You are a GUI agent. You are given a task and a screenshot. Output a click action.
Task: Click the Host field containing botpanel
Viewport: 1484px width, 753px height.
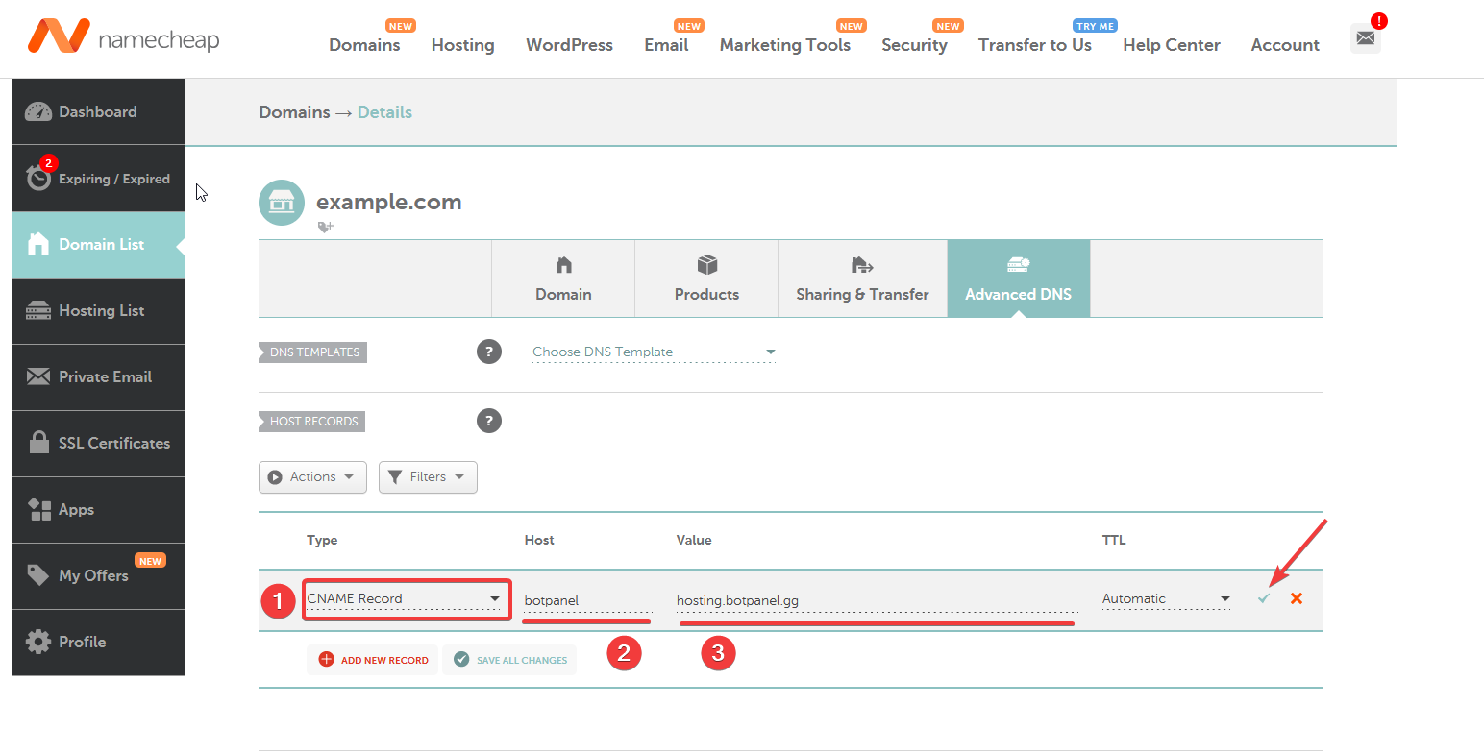[587, 601]
